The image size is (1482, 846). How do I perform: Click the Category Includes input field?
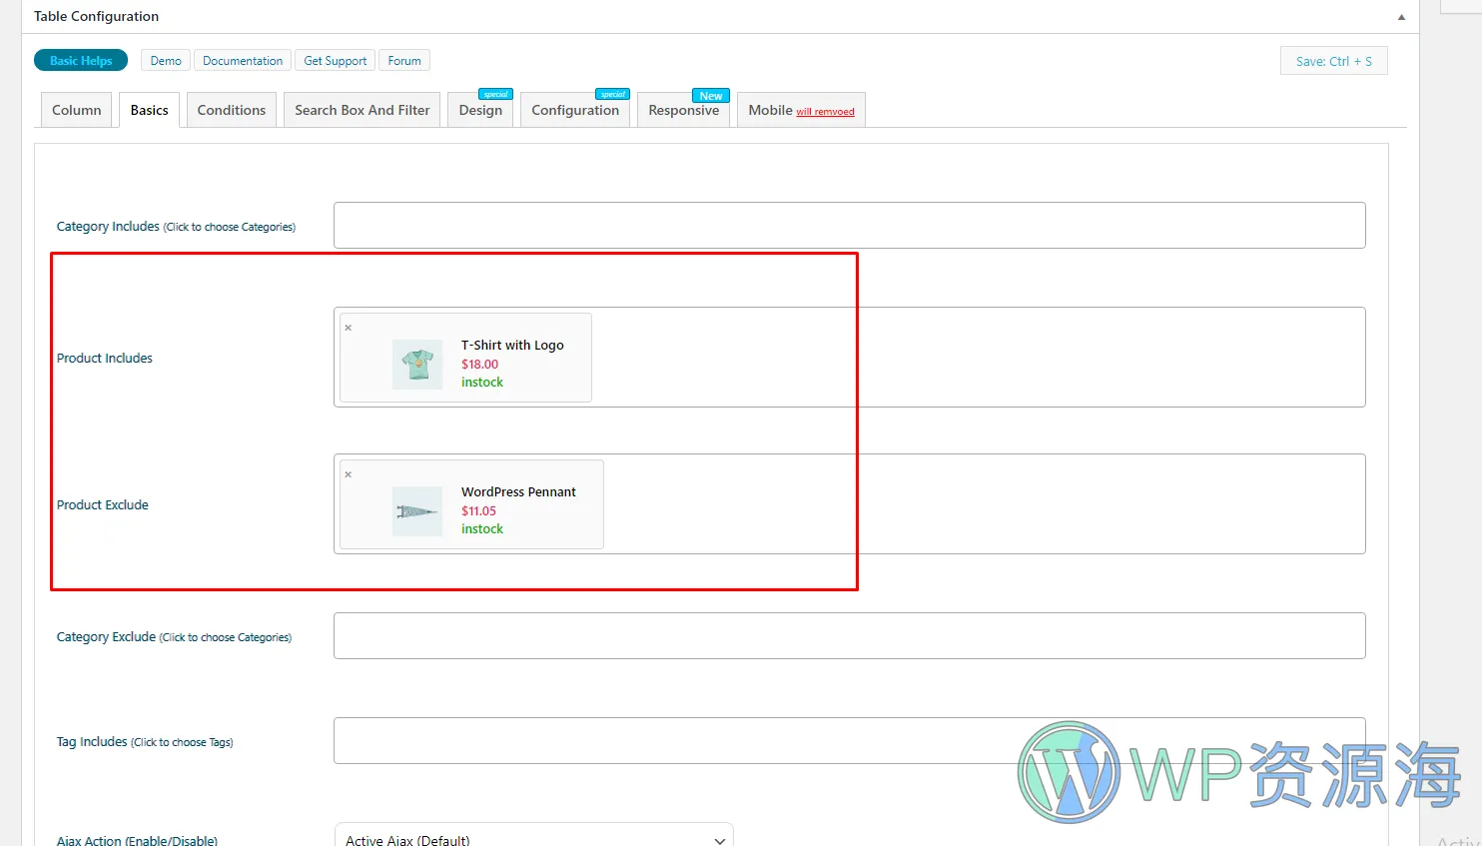850,226
